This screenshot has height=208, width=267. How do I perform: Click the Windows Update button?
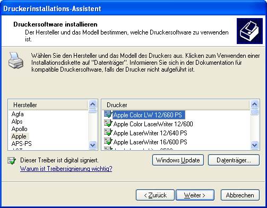(x=178, y=160)
